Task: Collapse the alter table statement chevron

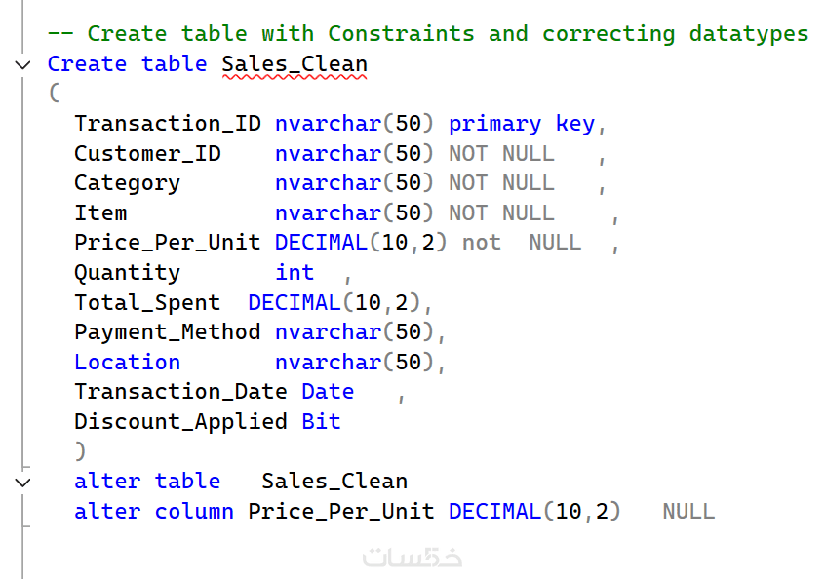Action: (x=23, y=482)
